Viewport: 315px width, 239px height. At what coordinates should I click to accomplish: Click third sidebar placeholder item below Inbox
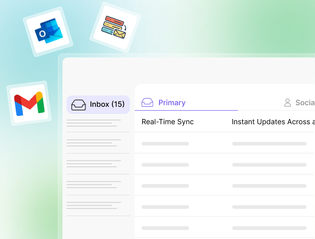(x=98, y=164)
